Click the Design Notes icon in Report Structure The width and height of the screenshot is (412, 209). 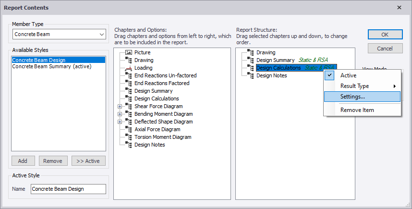[250, 75]
